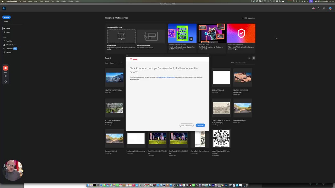Screen dimensions: 335x188
Task: Open the Window menu
Action: point(71,1)
